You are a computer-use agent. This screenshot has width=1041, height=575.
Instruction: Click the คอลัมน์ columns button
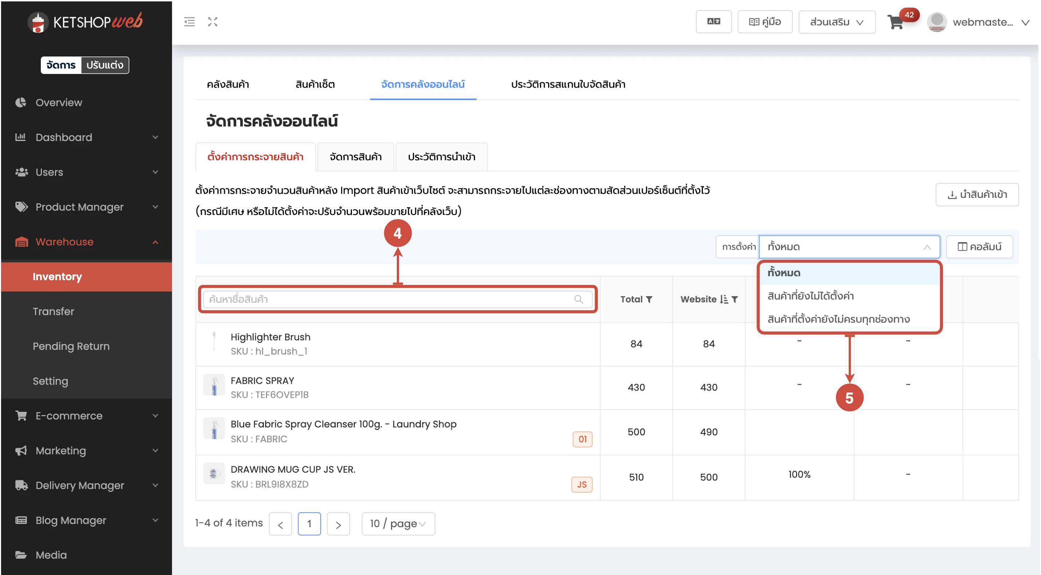coord(979,247)
